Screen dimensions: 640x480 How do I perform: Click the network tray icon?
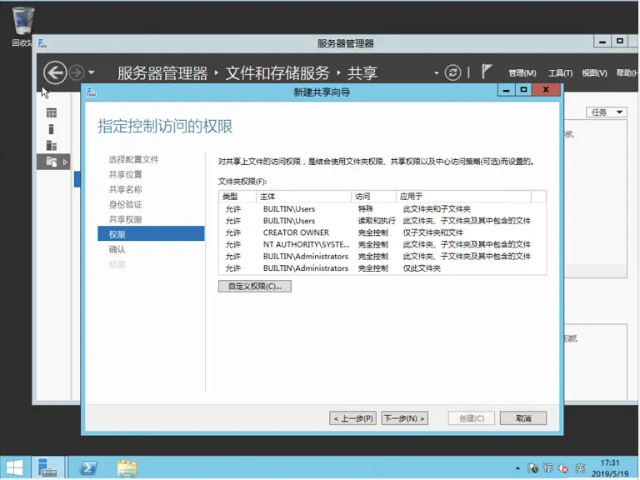point(547,468)
